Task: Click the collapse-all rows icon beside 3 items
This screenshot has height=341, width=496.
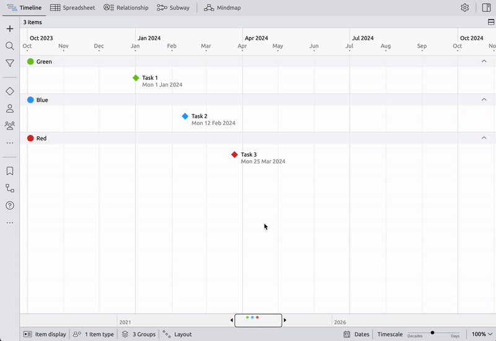Action: [x=491, y=22]
